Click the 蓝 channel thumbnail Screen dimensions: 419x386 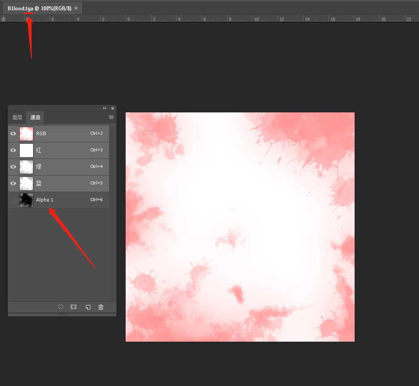(x=26, y=184)
